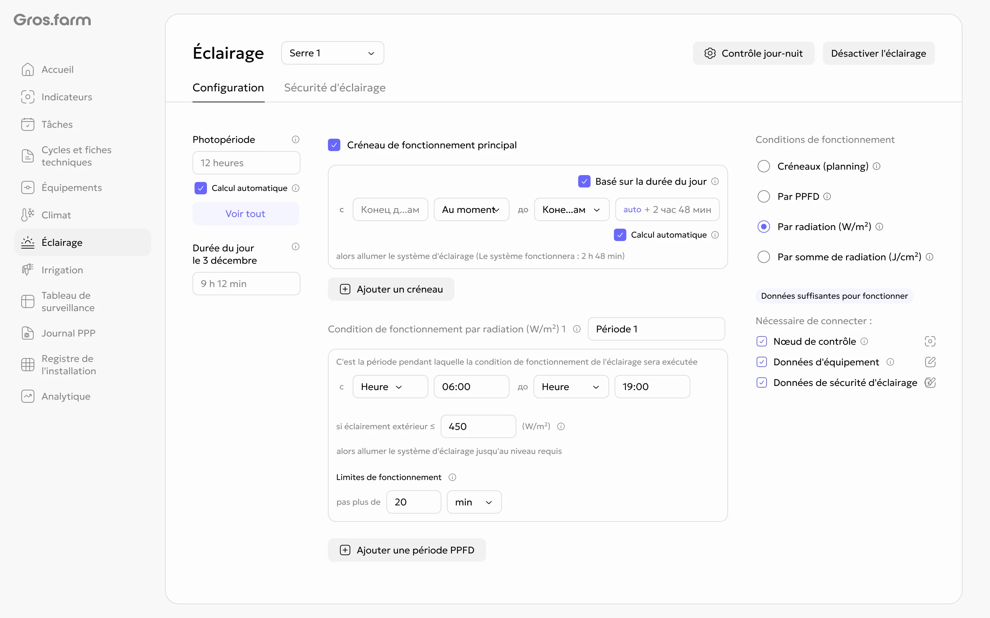Show info next to Durée du jour

tap(295, 247)
